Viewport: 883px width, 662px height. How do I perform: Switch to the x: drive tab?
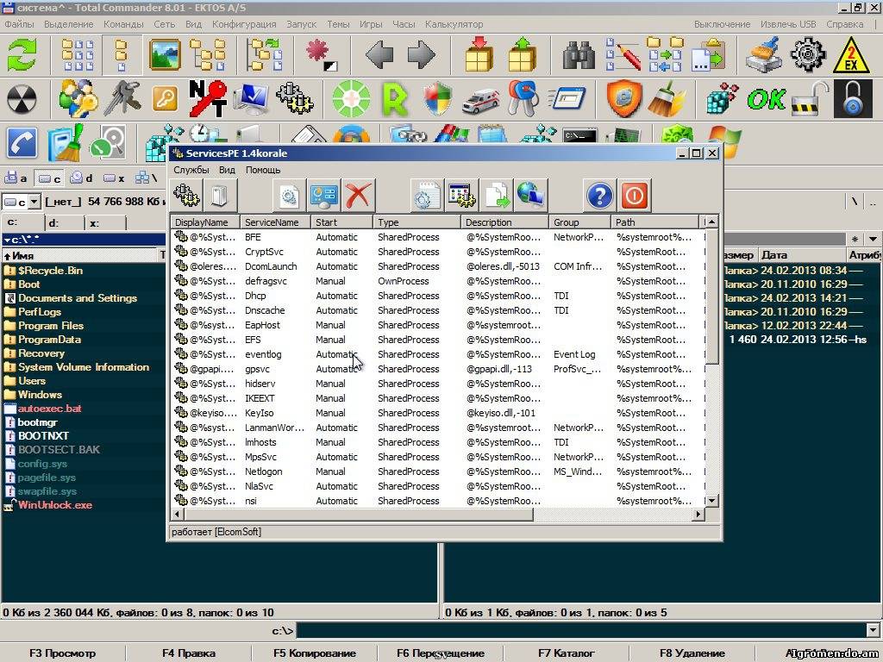(105, 223)
